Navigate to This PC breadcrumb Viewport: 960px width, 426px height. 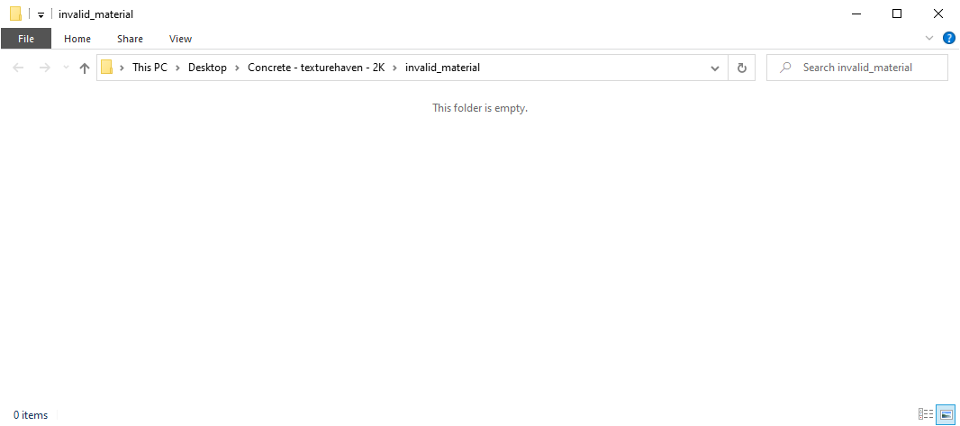point(149,68)
